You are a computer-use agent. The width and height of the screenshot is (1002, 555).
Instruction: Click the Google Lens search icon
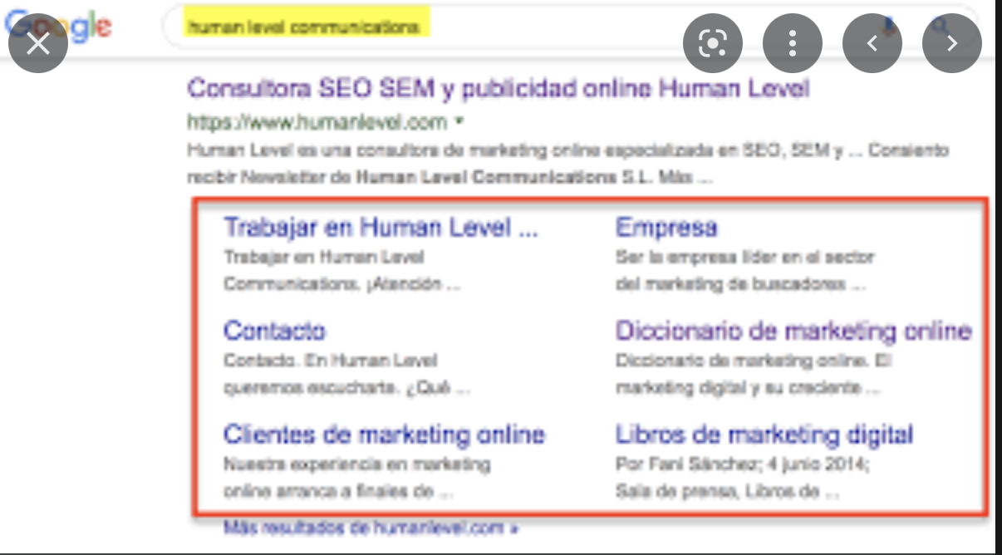(713, 43)
